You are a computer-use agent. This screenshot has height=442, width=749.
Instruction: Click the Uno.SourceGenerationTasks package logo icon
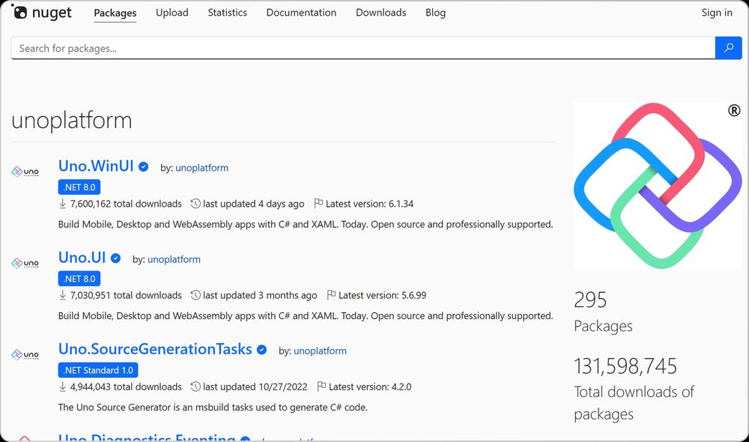(25, 354)
